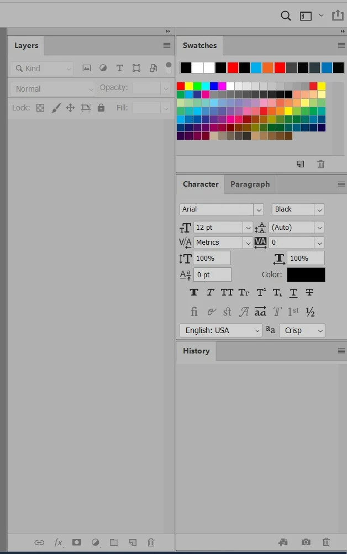This screenshot has height=554, width=347.
Task: Toggle Faux Italic
Action: click(211, 292)
